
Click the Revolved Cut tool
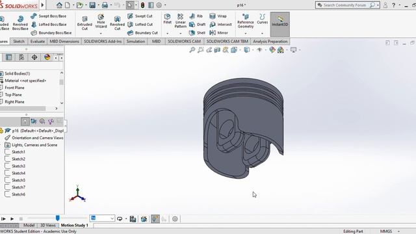(117, 23)
